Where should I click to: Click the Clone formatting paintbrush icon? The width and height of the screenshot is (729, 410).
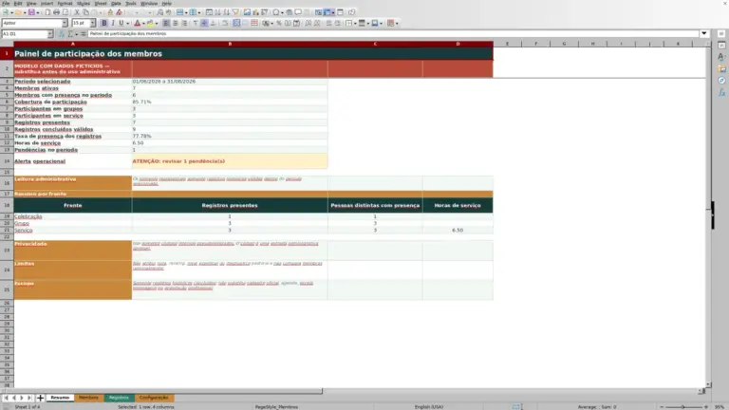coord(110,12)
